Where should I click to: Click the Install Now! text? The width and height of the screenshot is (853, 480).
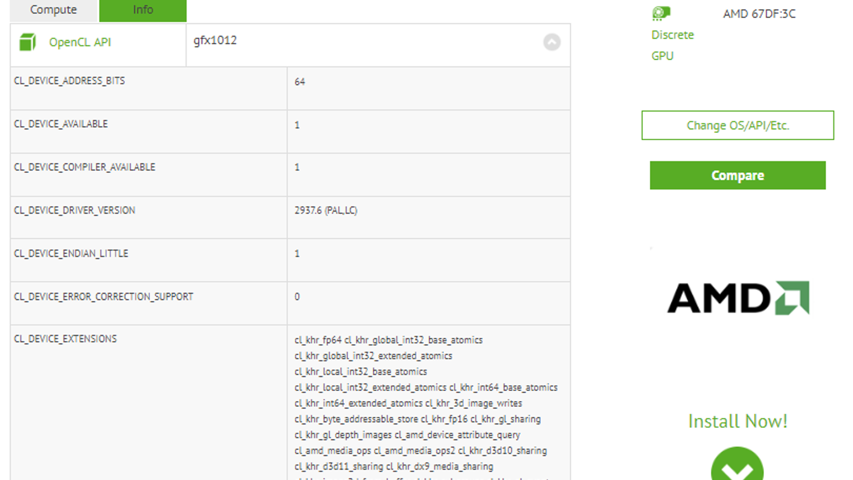pyautogui.click(x=737, y=421)
